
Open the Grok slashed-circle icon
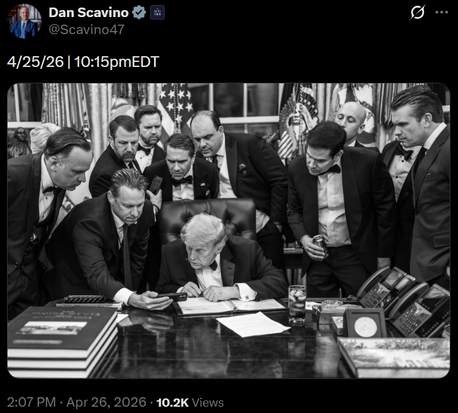point(417,12)
